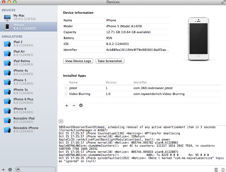Save console log with download icon
This screenshot has height=172, width=226.
pyautogui.click(x=223, y=170)
